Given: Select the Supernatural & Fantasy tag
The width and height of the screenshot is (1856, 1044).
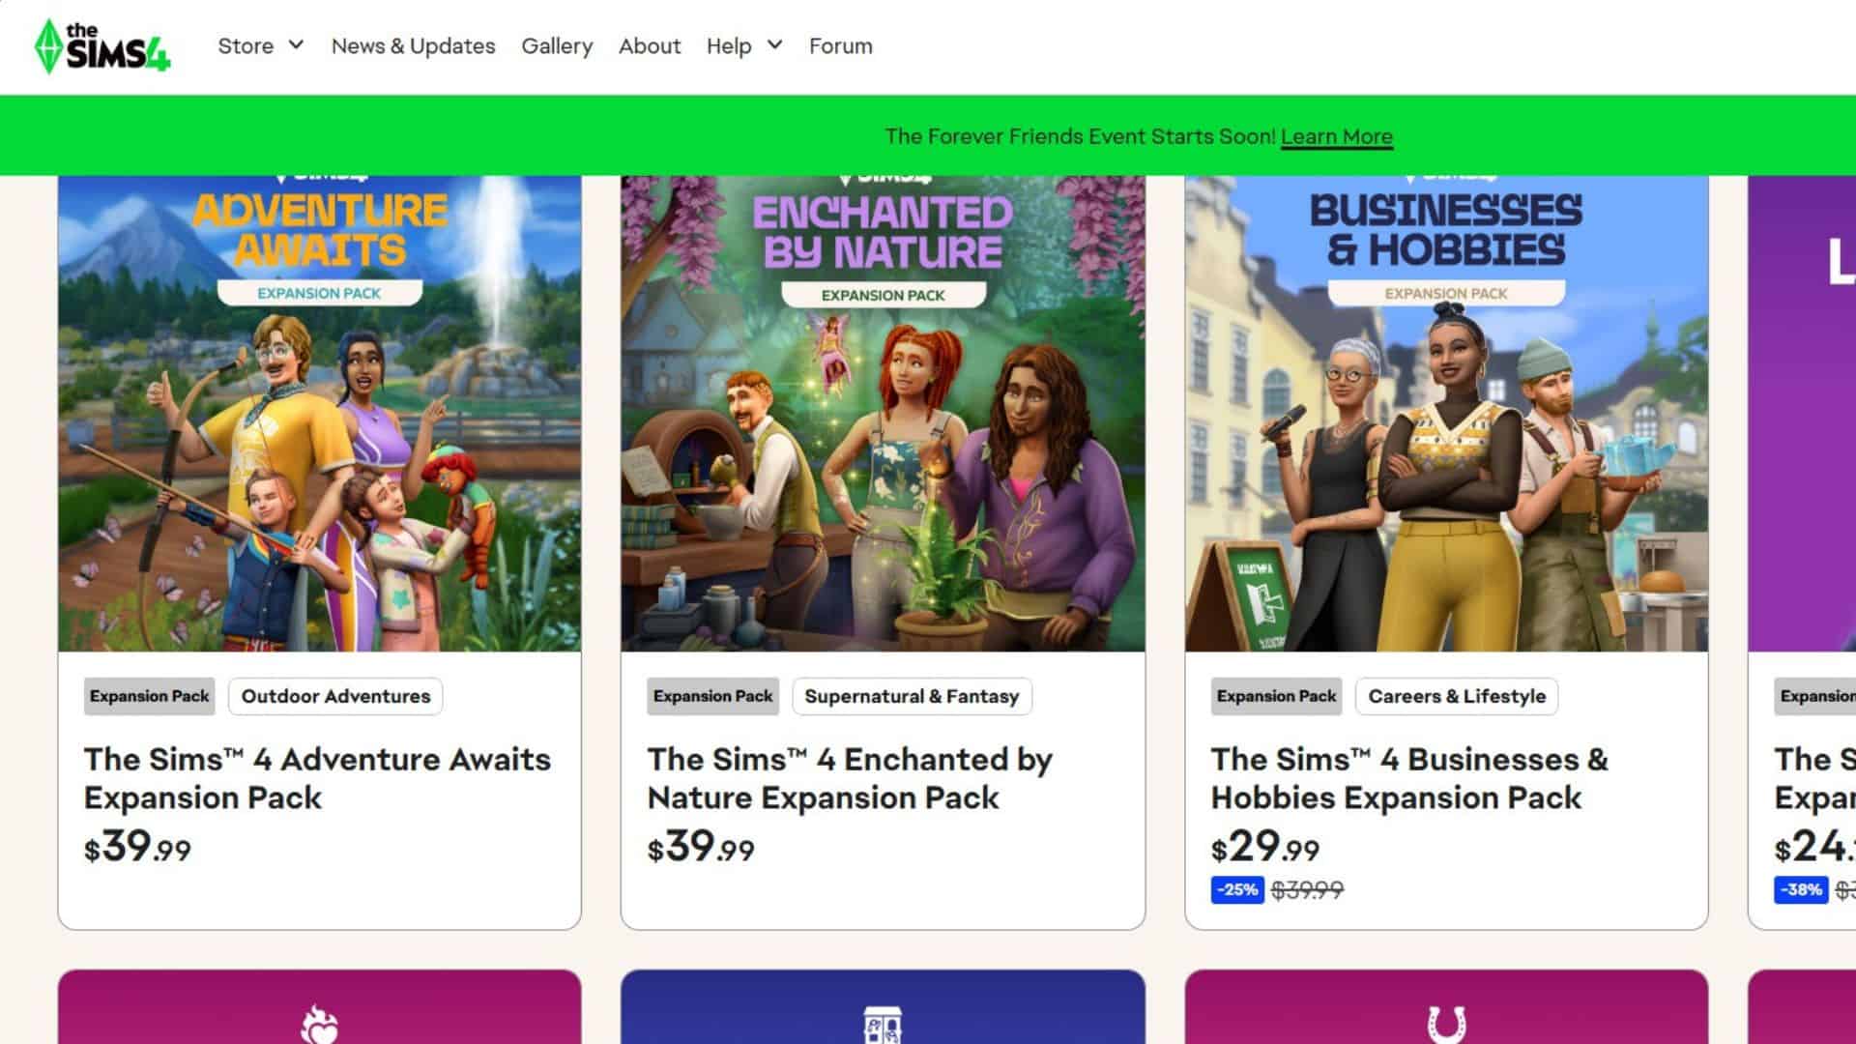Looking at the screenshot, I should [912, 696].
